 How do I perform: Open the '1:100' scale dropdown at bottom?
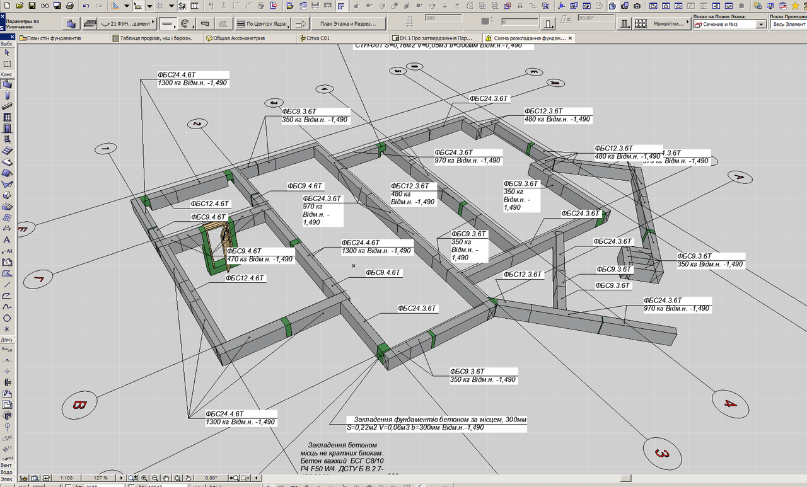tap(66, 478)
